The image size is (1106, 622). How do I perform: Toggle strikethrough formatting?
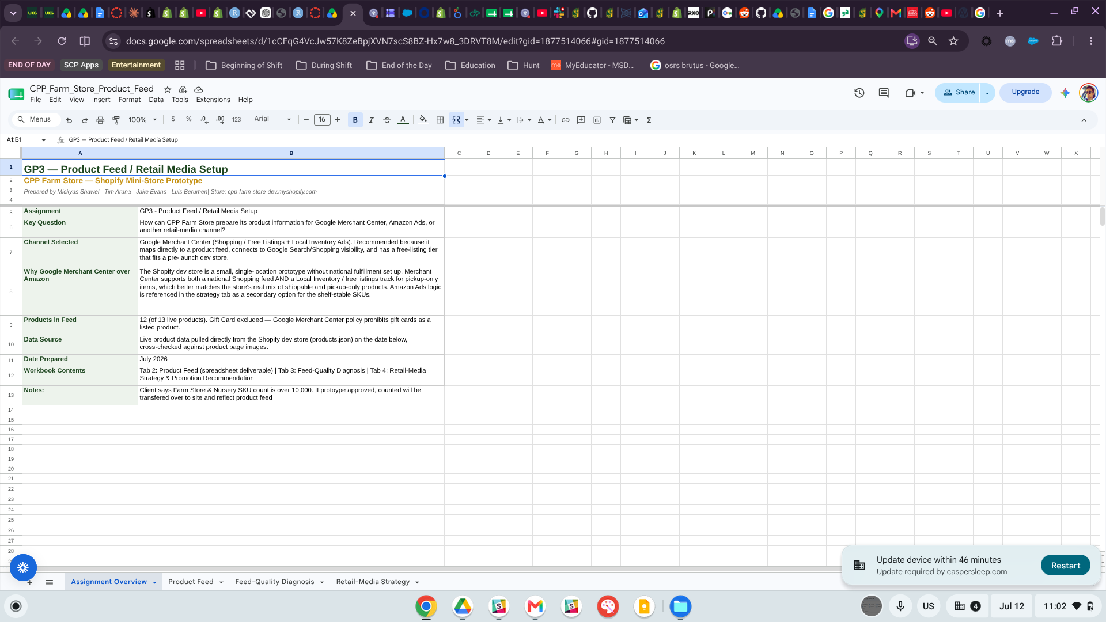pos(387,120)
